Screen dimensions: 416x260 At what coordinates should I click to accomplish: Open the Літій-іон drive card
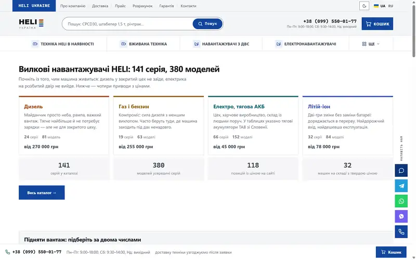pyautogui.click(x=347, y=125)
